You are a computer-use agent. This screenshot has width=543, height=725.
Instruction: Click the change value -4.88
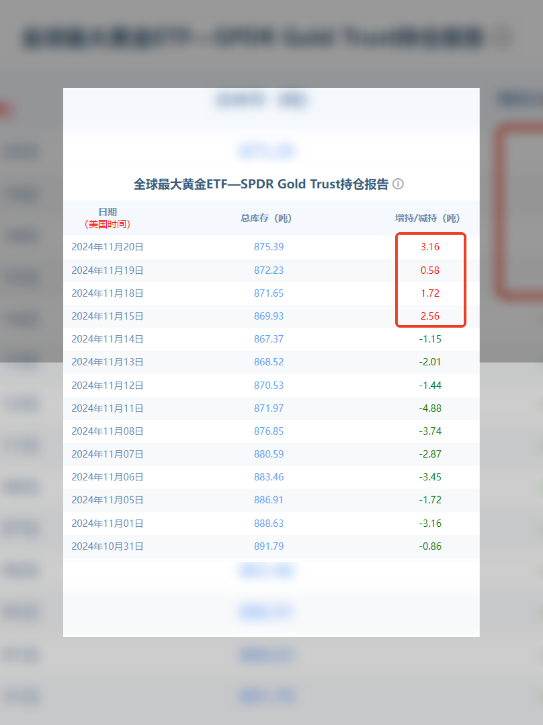(x=430, y=408)
